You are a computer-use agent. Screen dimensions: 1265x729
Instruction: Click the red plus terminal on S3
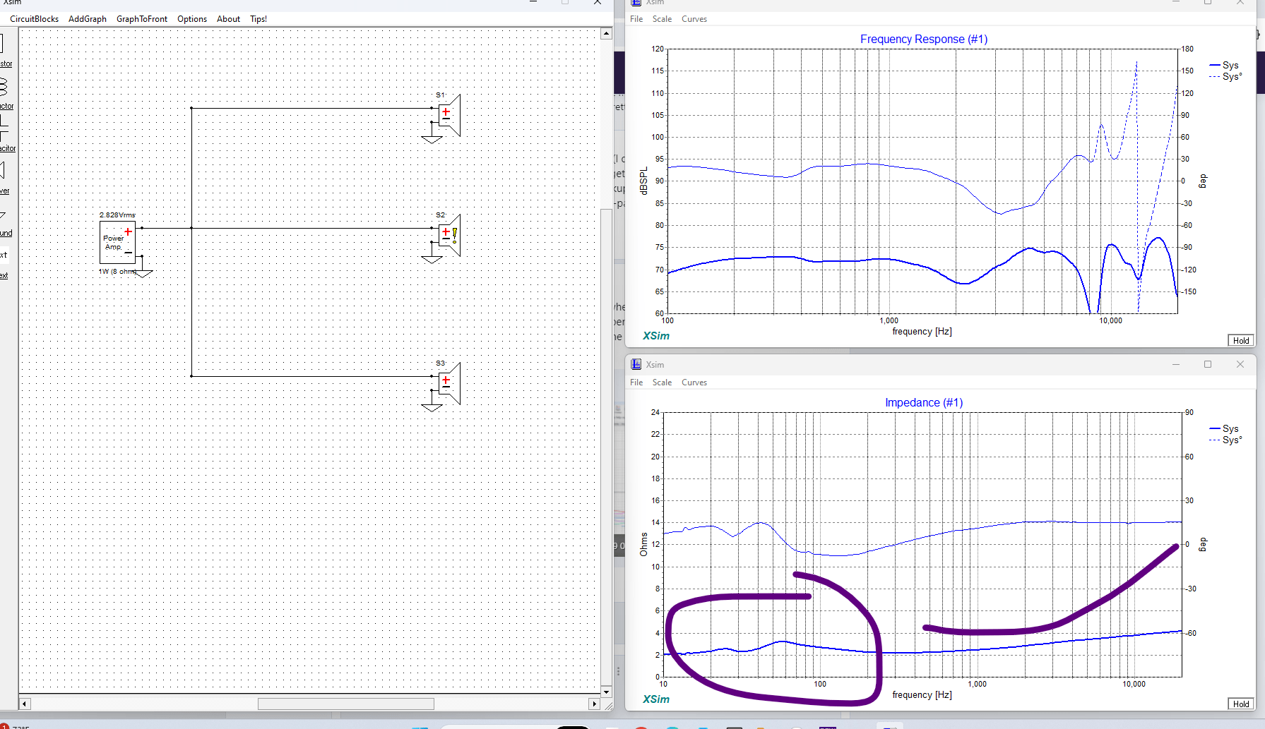pos(446,380)
